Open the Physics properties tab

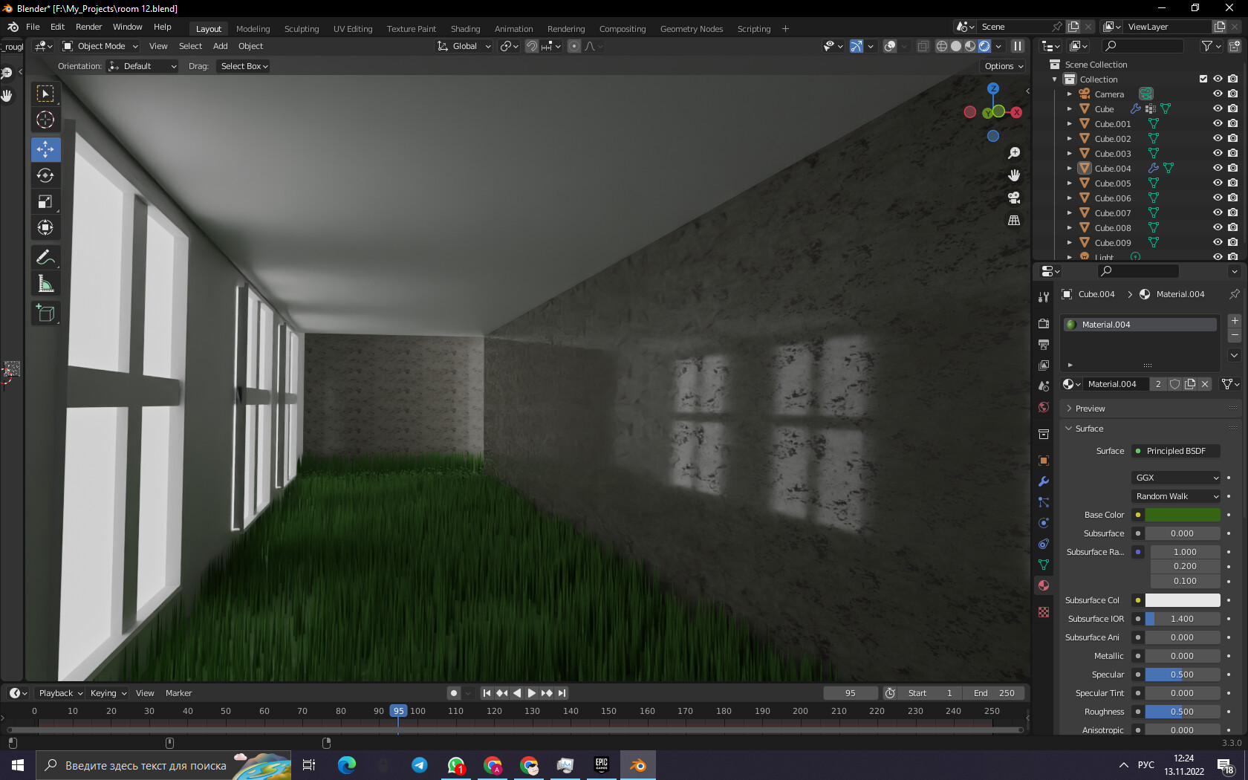[x=1044, y=523]
